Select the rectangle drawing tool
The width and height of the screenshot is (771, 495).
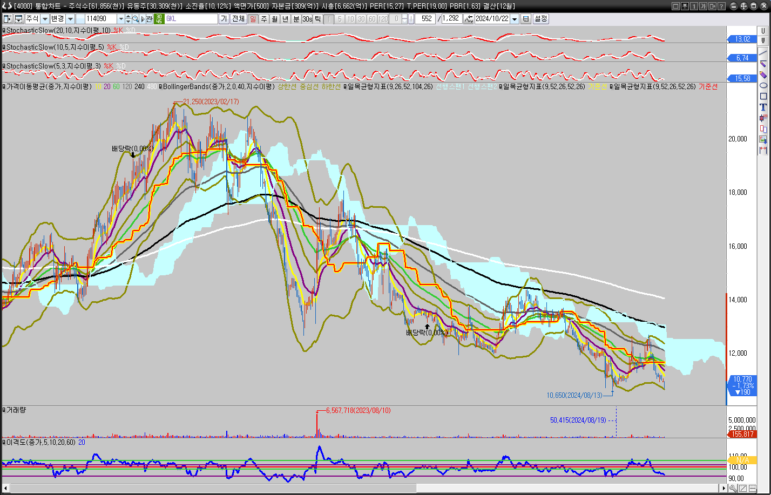tap(763, 96)
